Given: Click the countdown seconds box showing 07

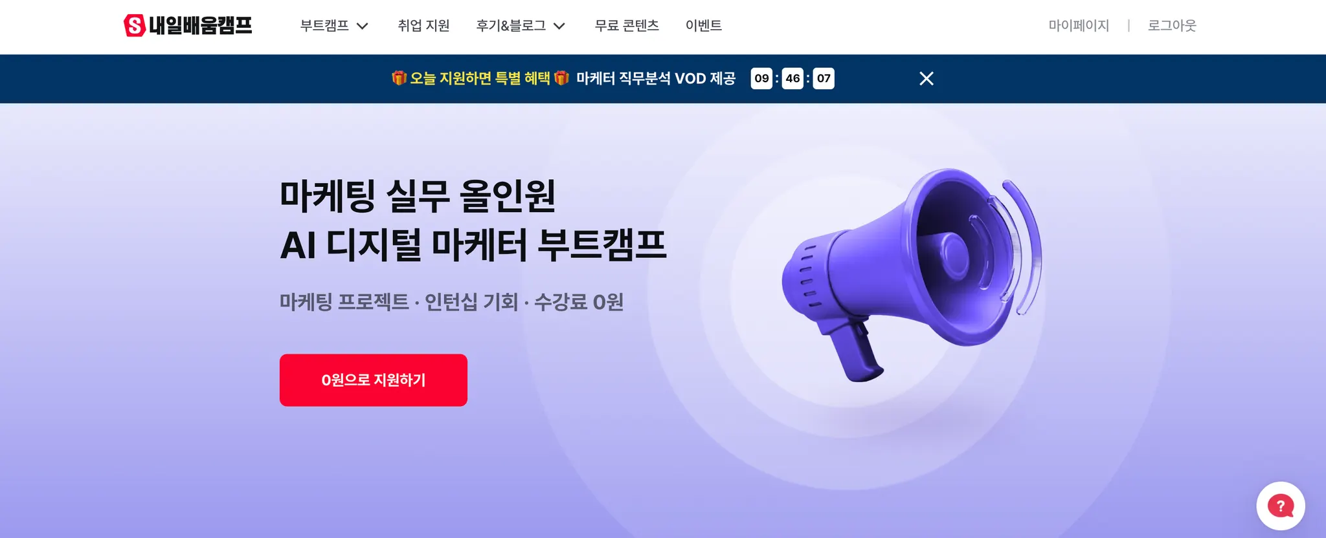Looking at the screenshot, I should [824, 79].
